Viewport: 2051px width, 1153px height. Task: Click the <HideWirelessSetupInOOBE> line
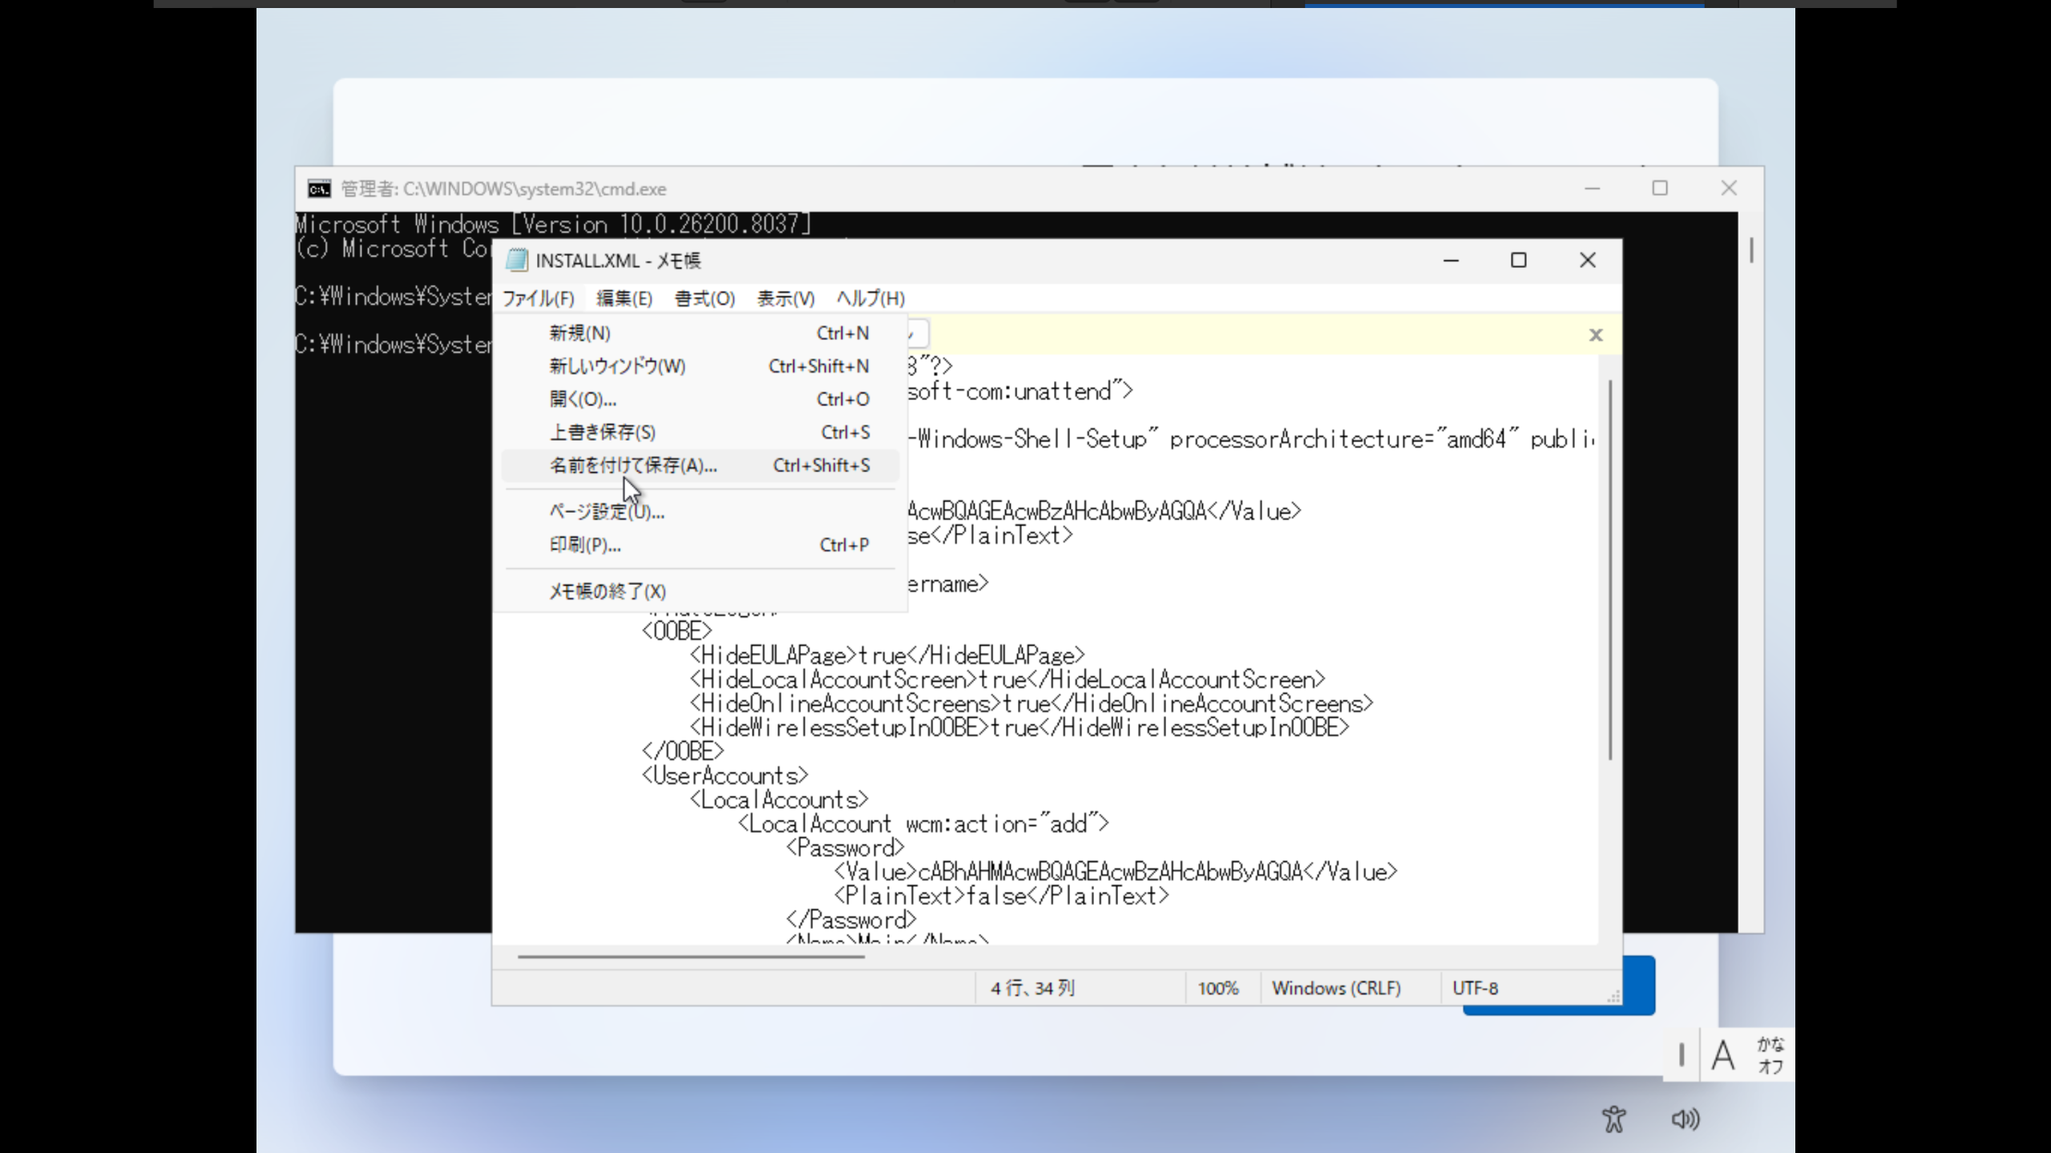pos(1019,728)
